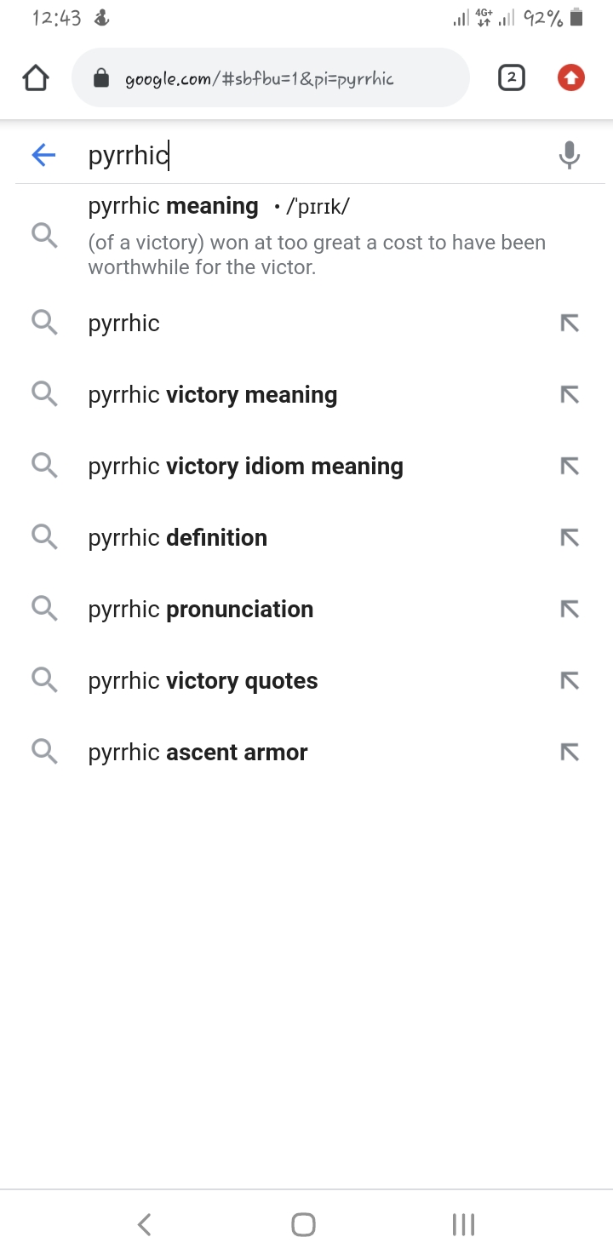Image resolution: width=613 pixels, height=1260 pixels.
Task: Tap the google.com address bar URL
Action: click(x=260, y=79)
